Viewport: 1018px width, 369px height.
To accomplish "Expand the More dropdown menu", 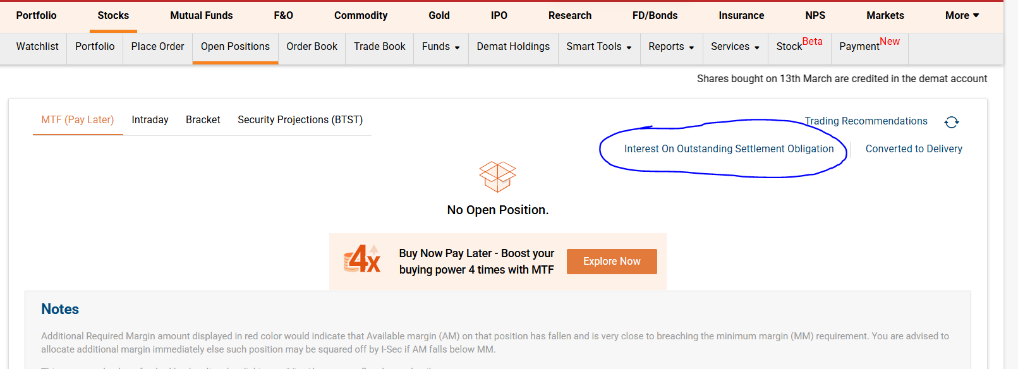I will 962,16.
